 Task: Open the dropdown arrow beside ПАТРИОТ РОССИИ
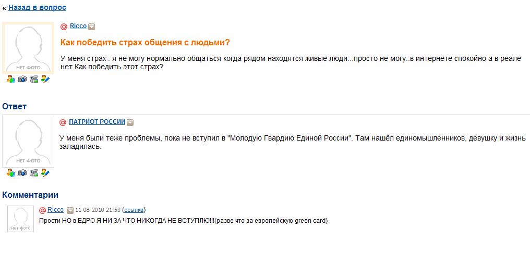point(130,122)
